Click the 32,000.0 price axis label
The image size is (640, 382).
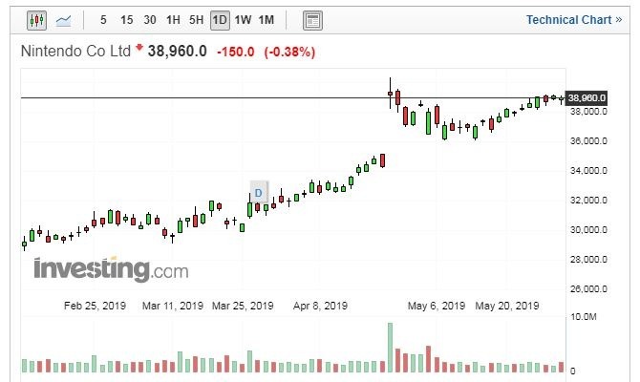point(588,201)
